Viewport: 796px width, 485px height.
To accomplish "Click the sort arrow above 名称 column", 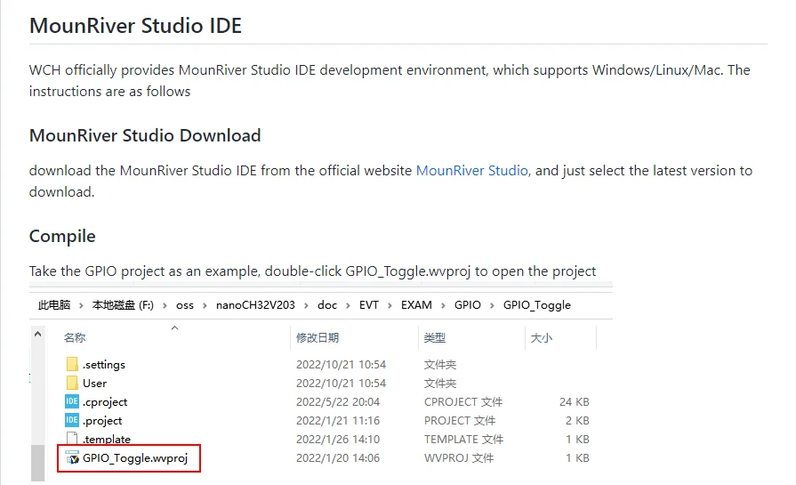I will tap(174, 328).
